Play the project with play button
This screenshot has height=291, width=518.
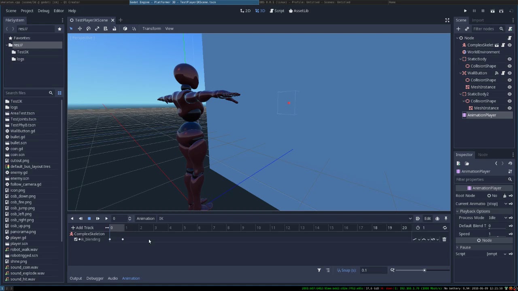click(465, 11)
